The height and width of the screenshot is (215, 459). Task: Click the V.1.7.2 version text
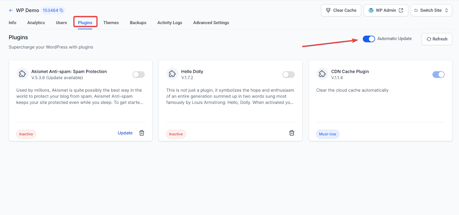point(187,78)
